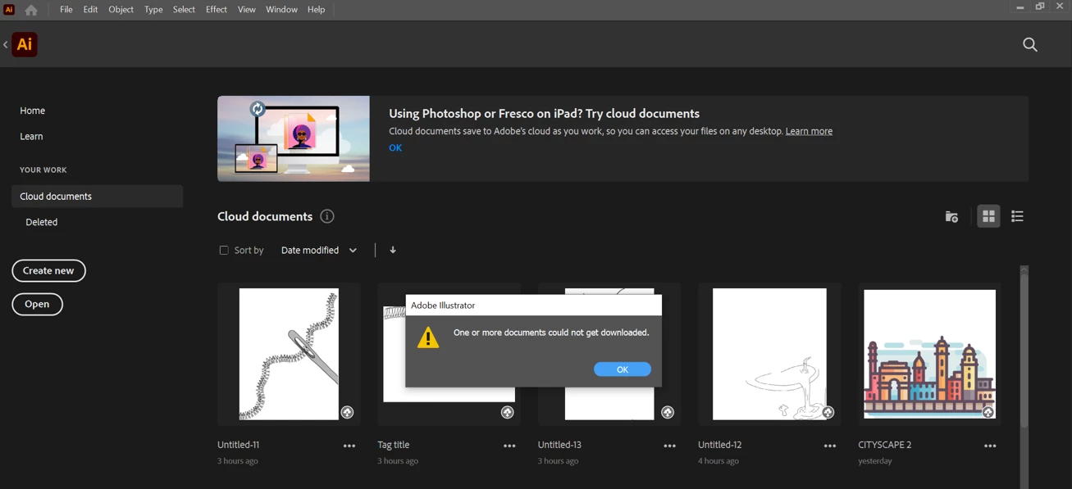Image resolution: width=1072 pixels, height=489 pixels.
Task: Open the Window menu
Action: click(281, 10)
